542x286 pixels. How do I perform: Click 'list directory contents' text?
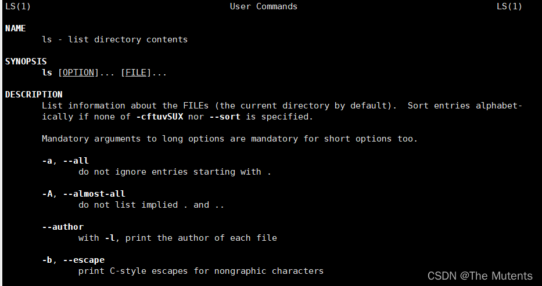[128, 39]
